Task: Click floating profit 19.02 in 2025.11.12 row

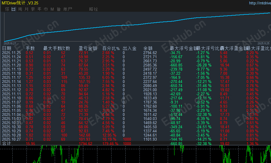Action: (x=225, y=90)
